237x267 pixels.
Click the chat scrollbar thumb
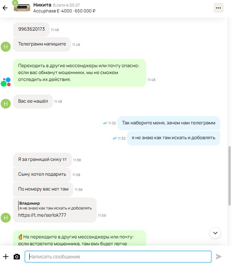(229, 176)
